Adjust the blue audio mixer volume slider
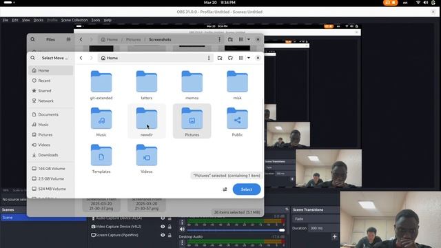 (x=236, y=230)
